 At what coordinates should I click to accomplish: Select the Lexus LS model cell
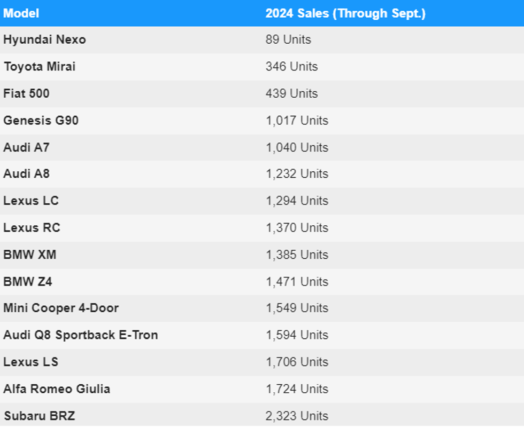click(x=30, y=362)
